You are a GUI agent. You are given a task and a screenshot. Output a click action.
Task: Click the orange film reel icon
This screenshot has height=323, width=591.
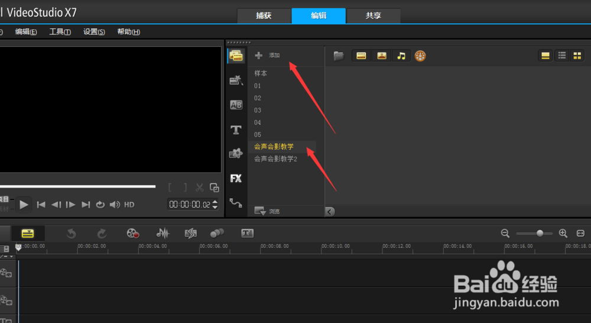coord(420,56)
